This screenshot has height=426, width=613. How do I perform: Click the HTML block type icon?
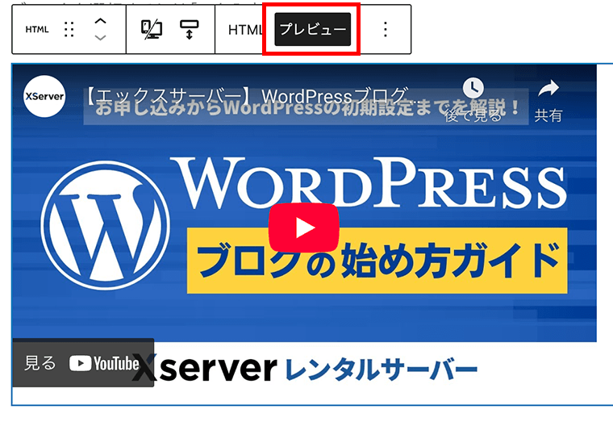[x=37, y=29]
